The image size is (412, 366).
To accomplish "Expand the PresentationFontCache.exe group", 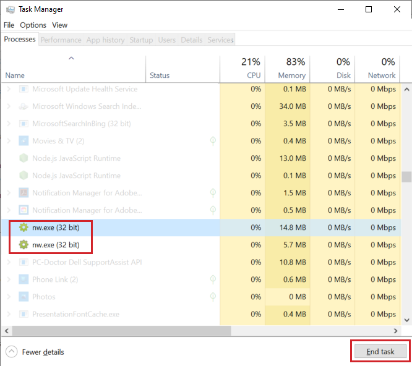I will point(9,314).
